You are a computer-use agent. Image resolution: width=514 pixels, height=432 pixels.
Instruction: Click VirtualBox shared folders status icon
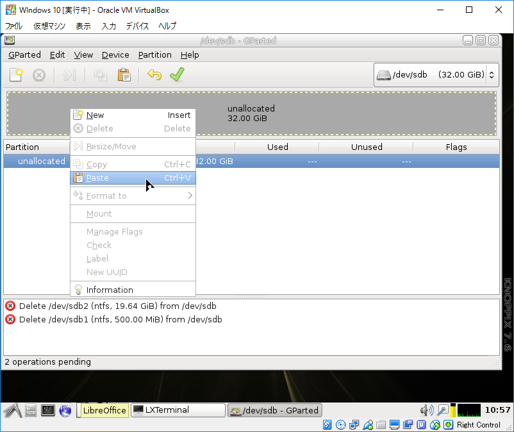pos(381,425)
